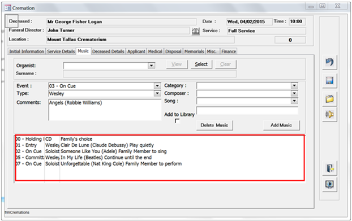This screenshot has height=221, width=352.
Task: Select the Music tab
Action: 83,51
